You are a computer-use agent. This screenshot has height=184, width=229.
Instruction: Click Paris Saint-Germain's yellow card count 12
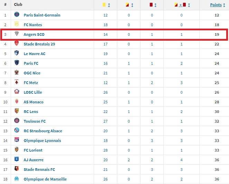pos(106,15)
